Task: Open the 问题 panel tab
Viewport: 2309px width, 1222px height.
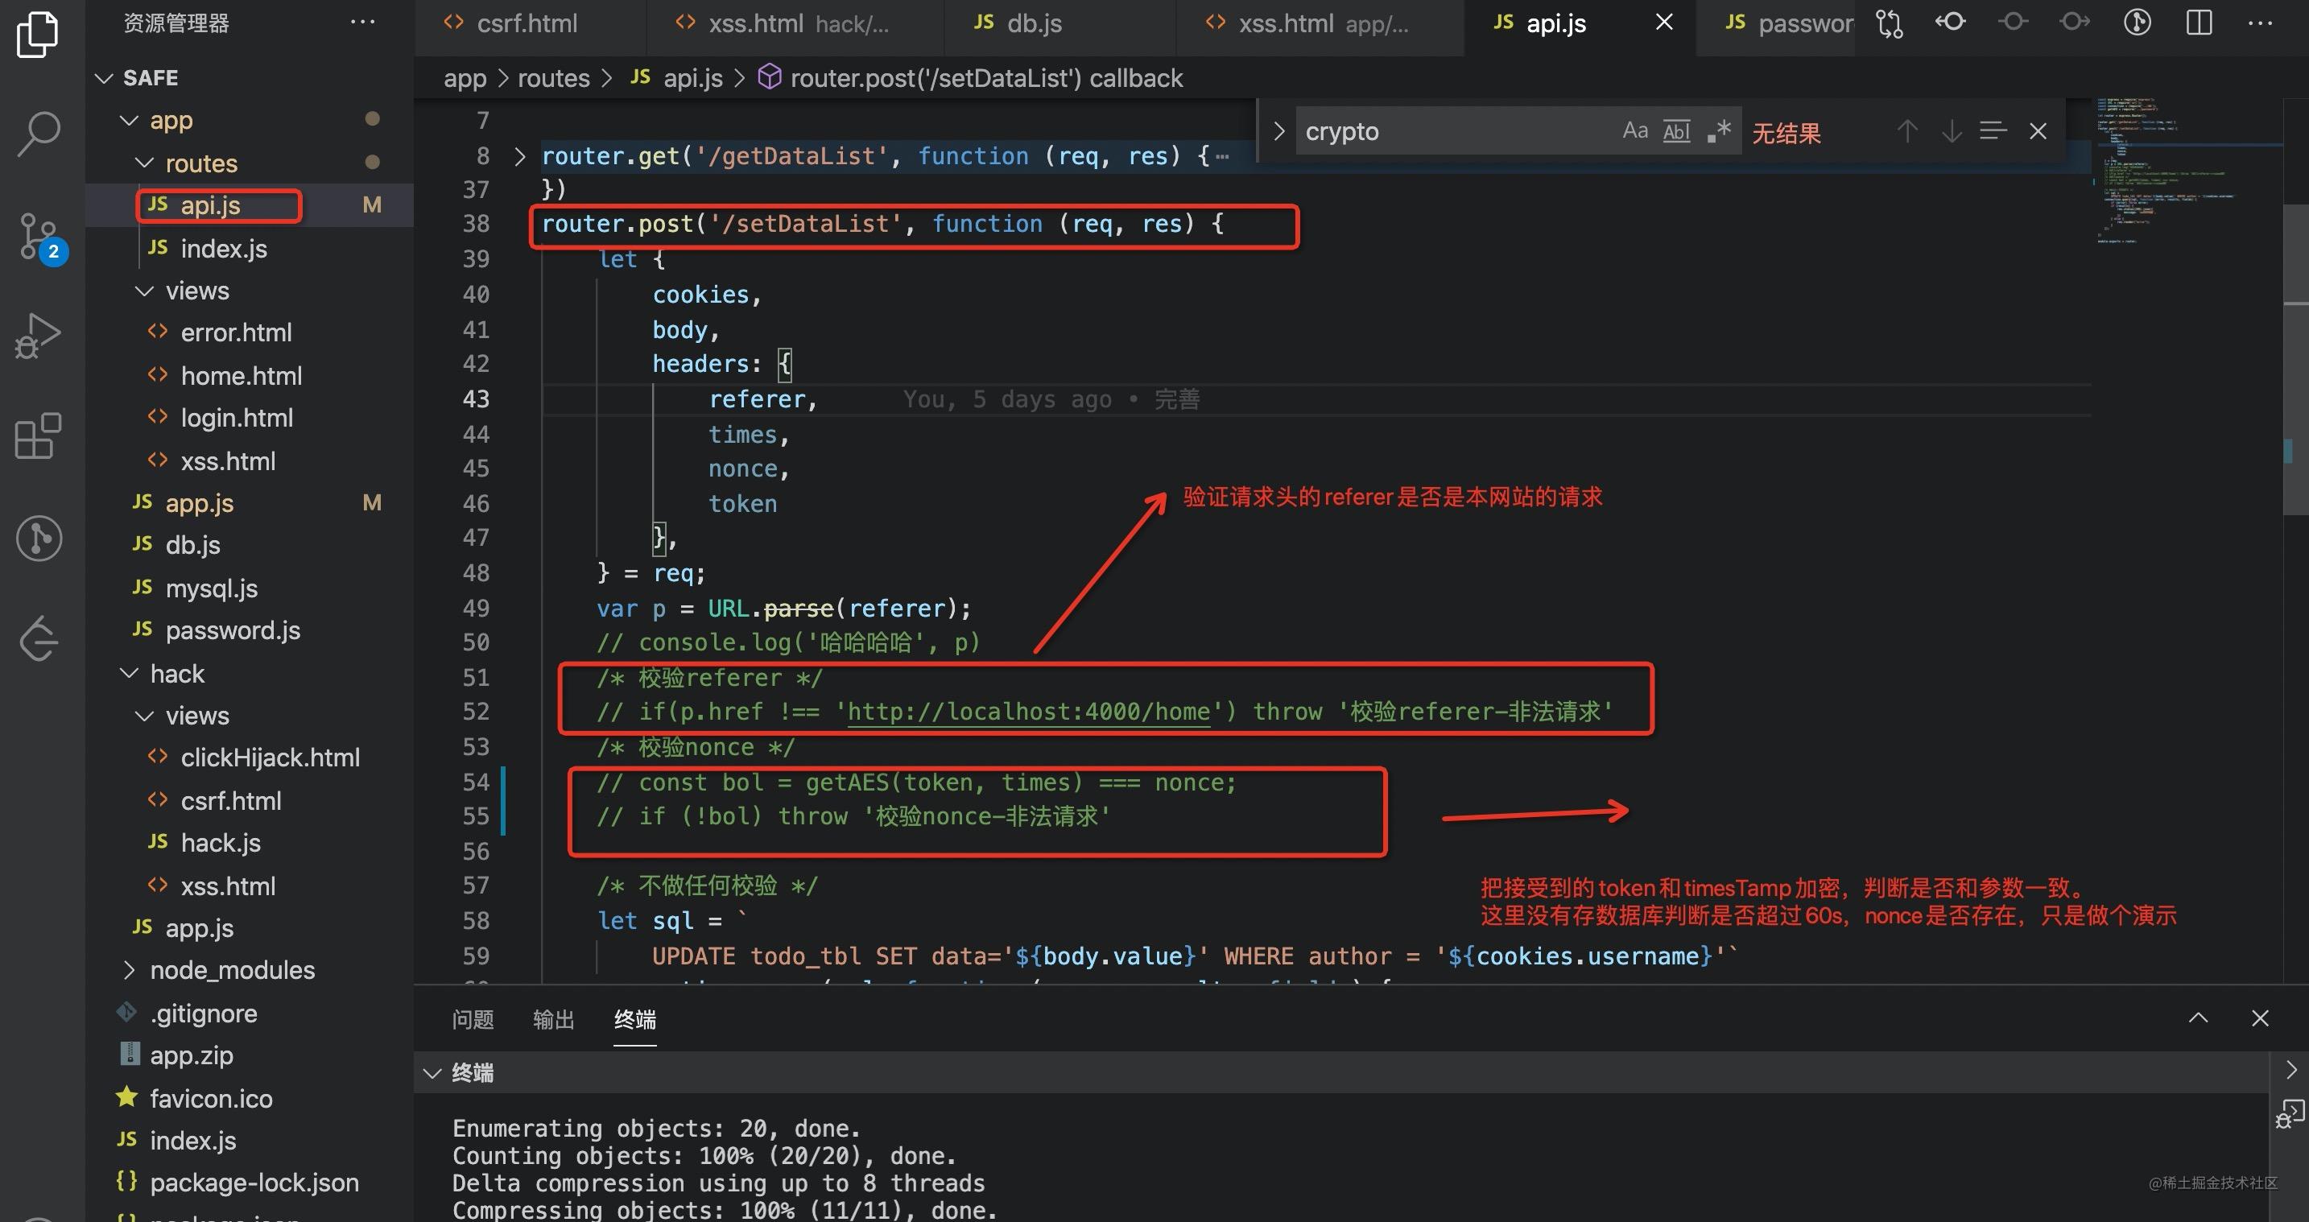Action: coord(473,1019)
